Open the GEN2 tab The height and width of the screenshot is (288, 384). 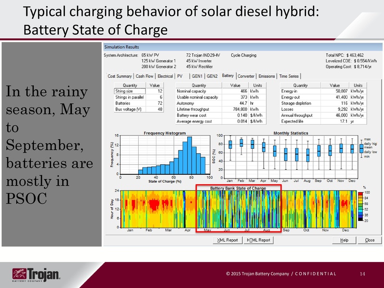(x=212, y=76)
